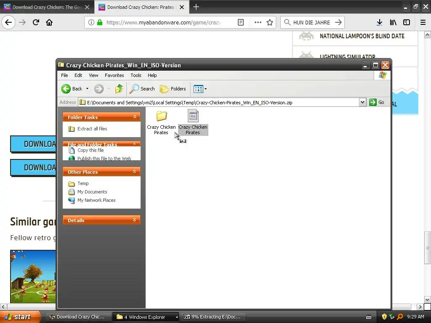Close the Crazy Chicken: Pirates tab
The image size is (431, 323).
[x=182, y=7]
